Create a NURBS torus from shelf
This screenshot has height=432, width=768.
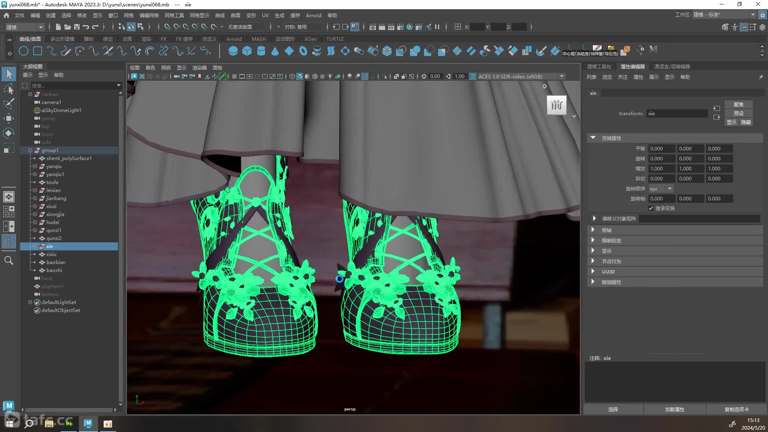303,51
